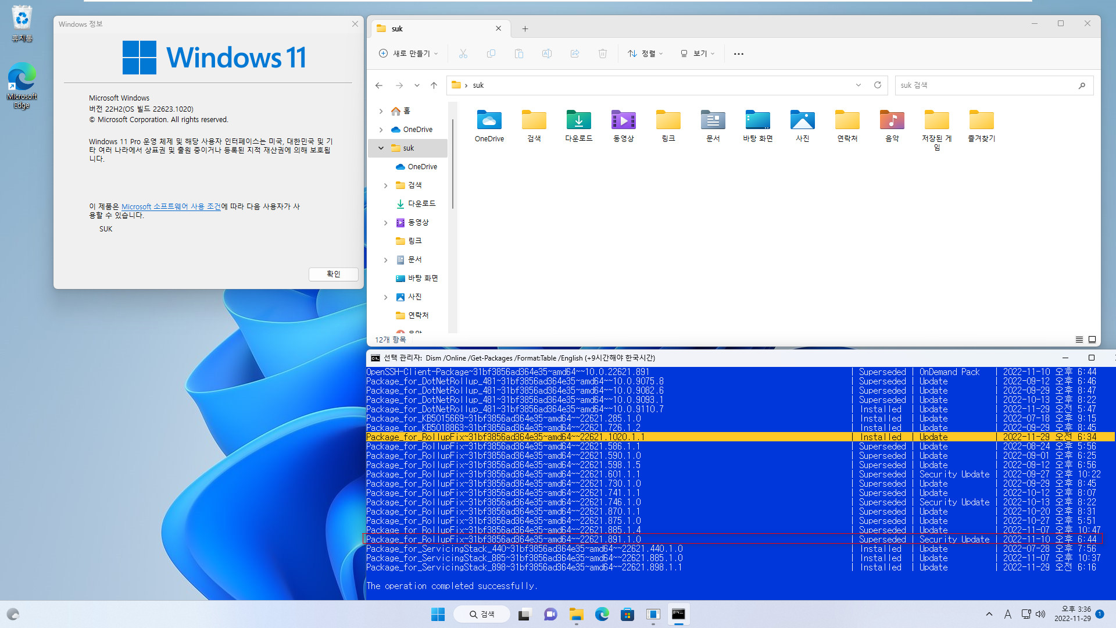Open Recycle Bin on desktop
This screenshot has height=628, width=1116.
tap(22, 24)
